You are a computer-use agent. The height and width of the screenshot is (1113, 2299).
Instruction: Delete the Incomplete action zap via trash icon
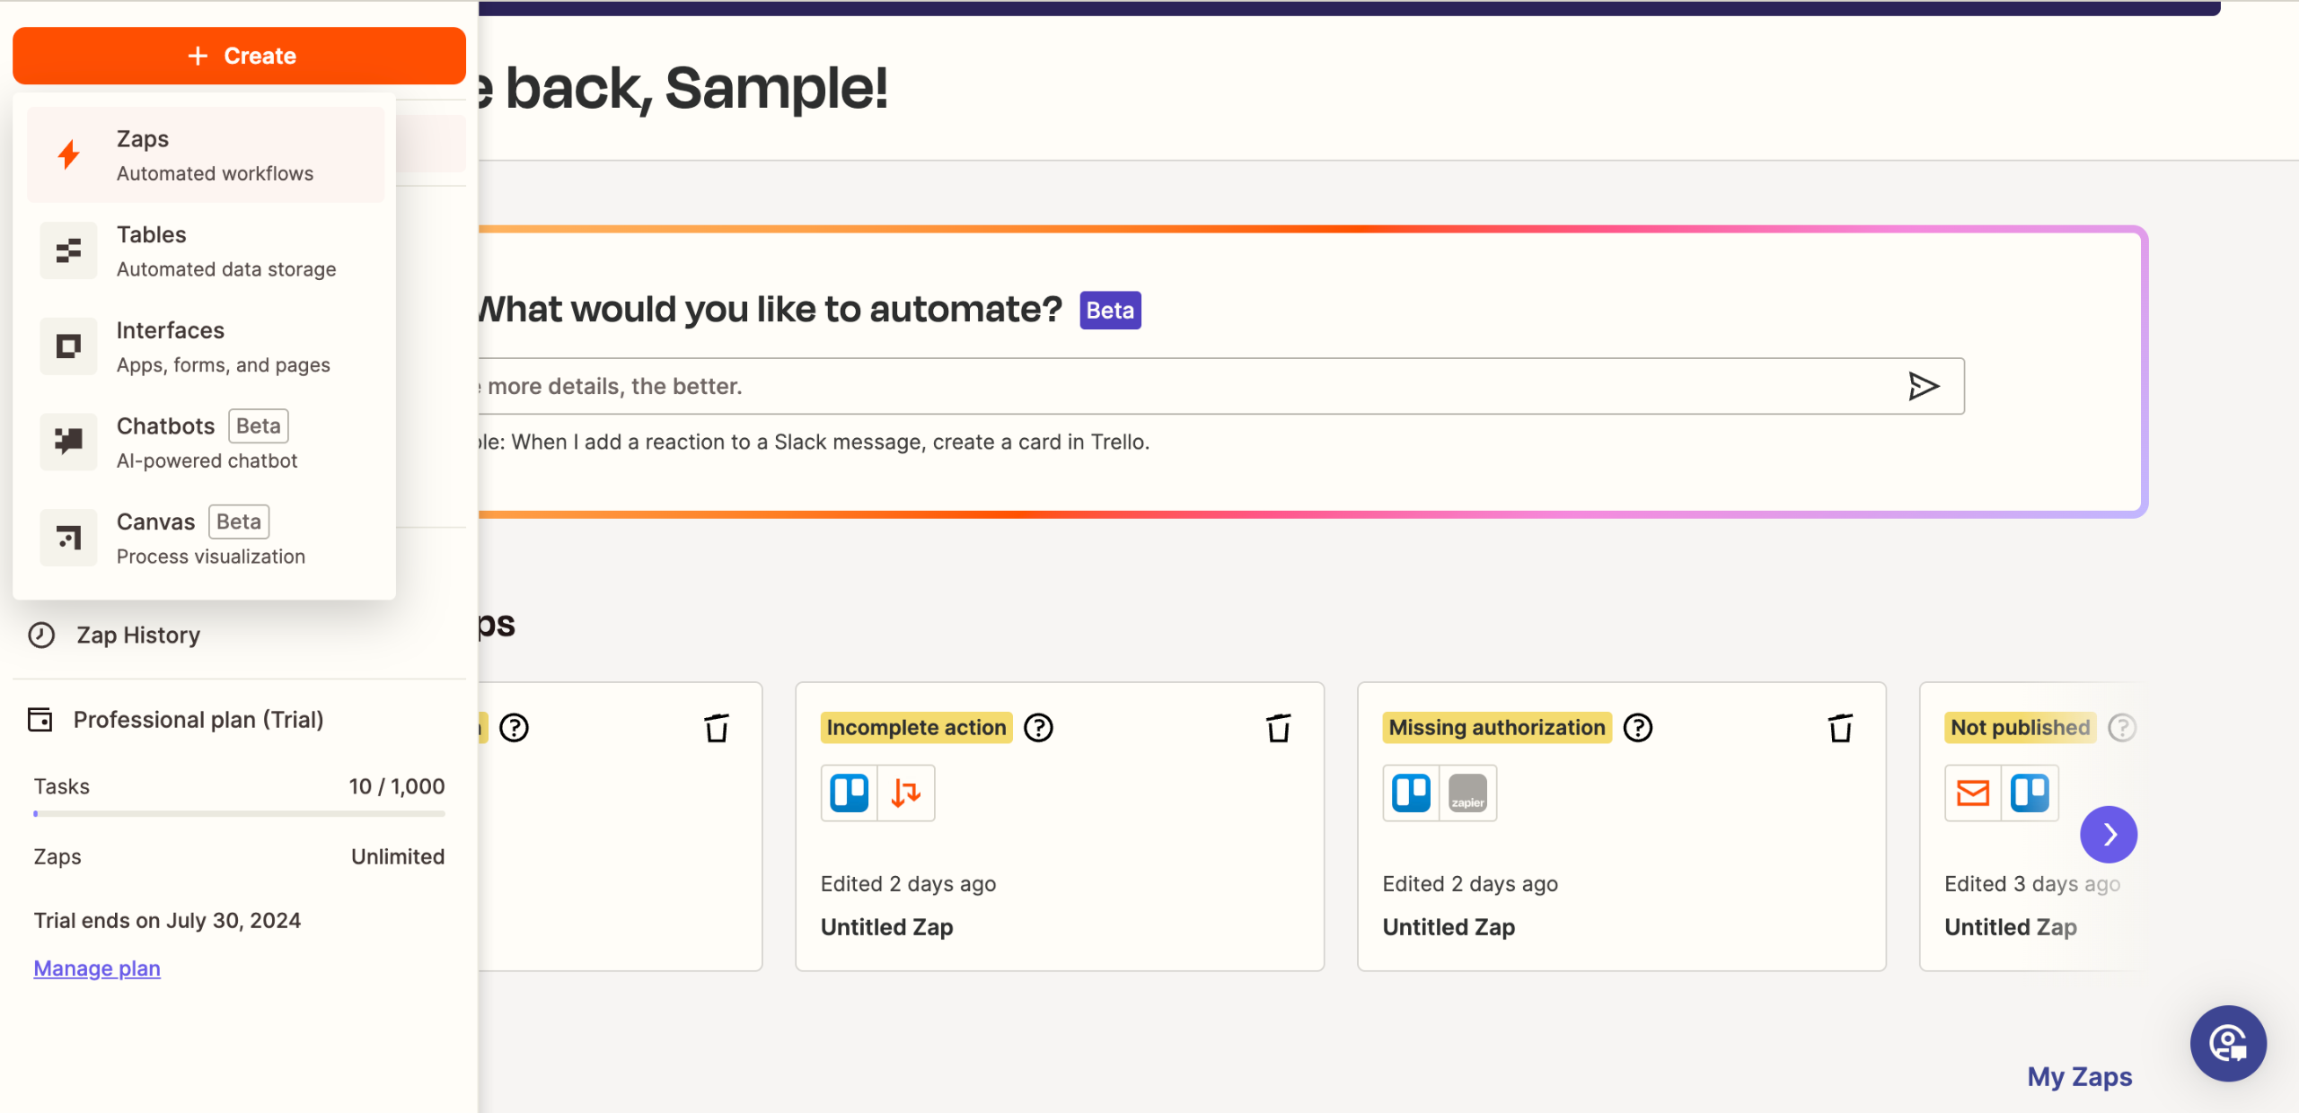tap(1278, 728)
